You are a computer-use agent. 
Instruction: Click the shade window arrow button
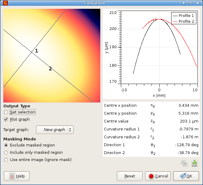[183, 3]
